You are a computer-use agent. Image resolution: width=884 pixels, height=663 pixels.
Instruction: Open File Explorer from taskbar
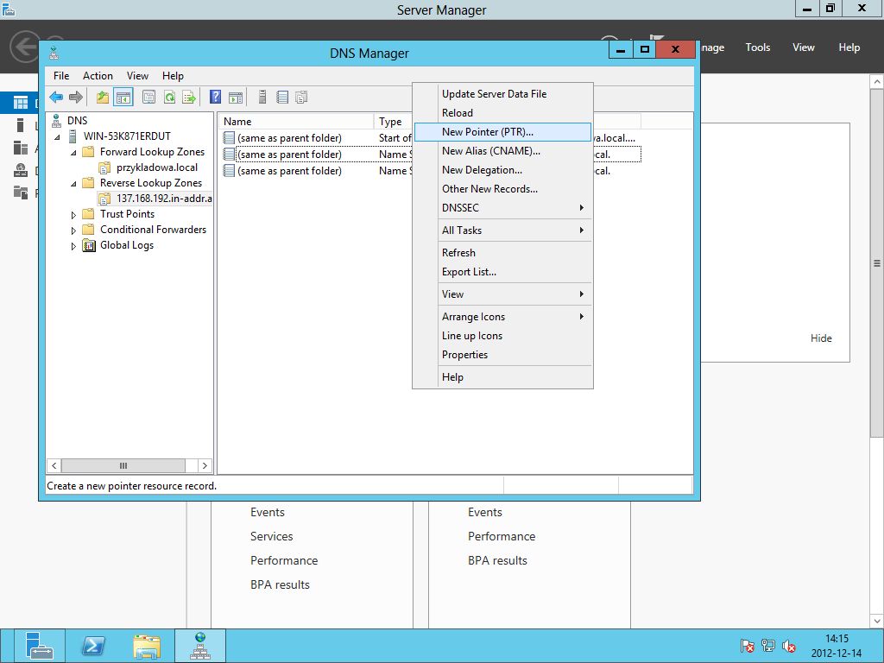tap(147, 646)
